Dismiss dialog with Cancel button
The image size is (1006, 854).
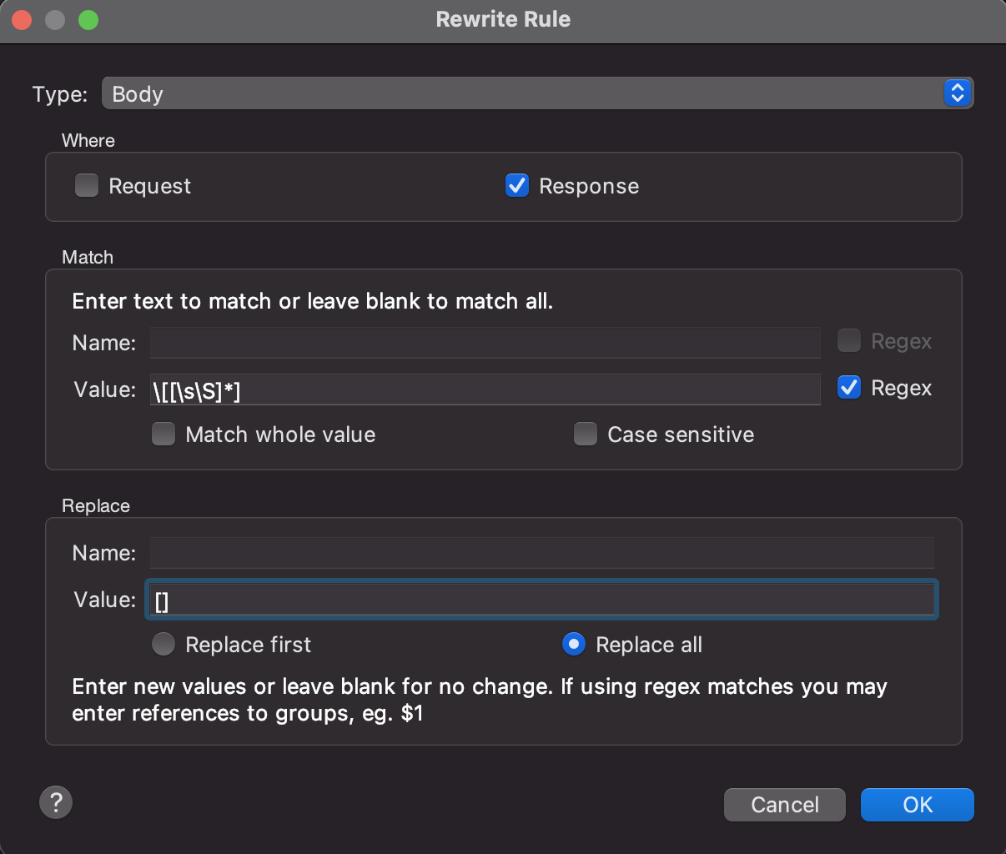pyautogui.click(x=785, y=805)
